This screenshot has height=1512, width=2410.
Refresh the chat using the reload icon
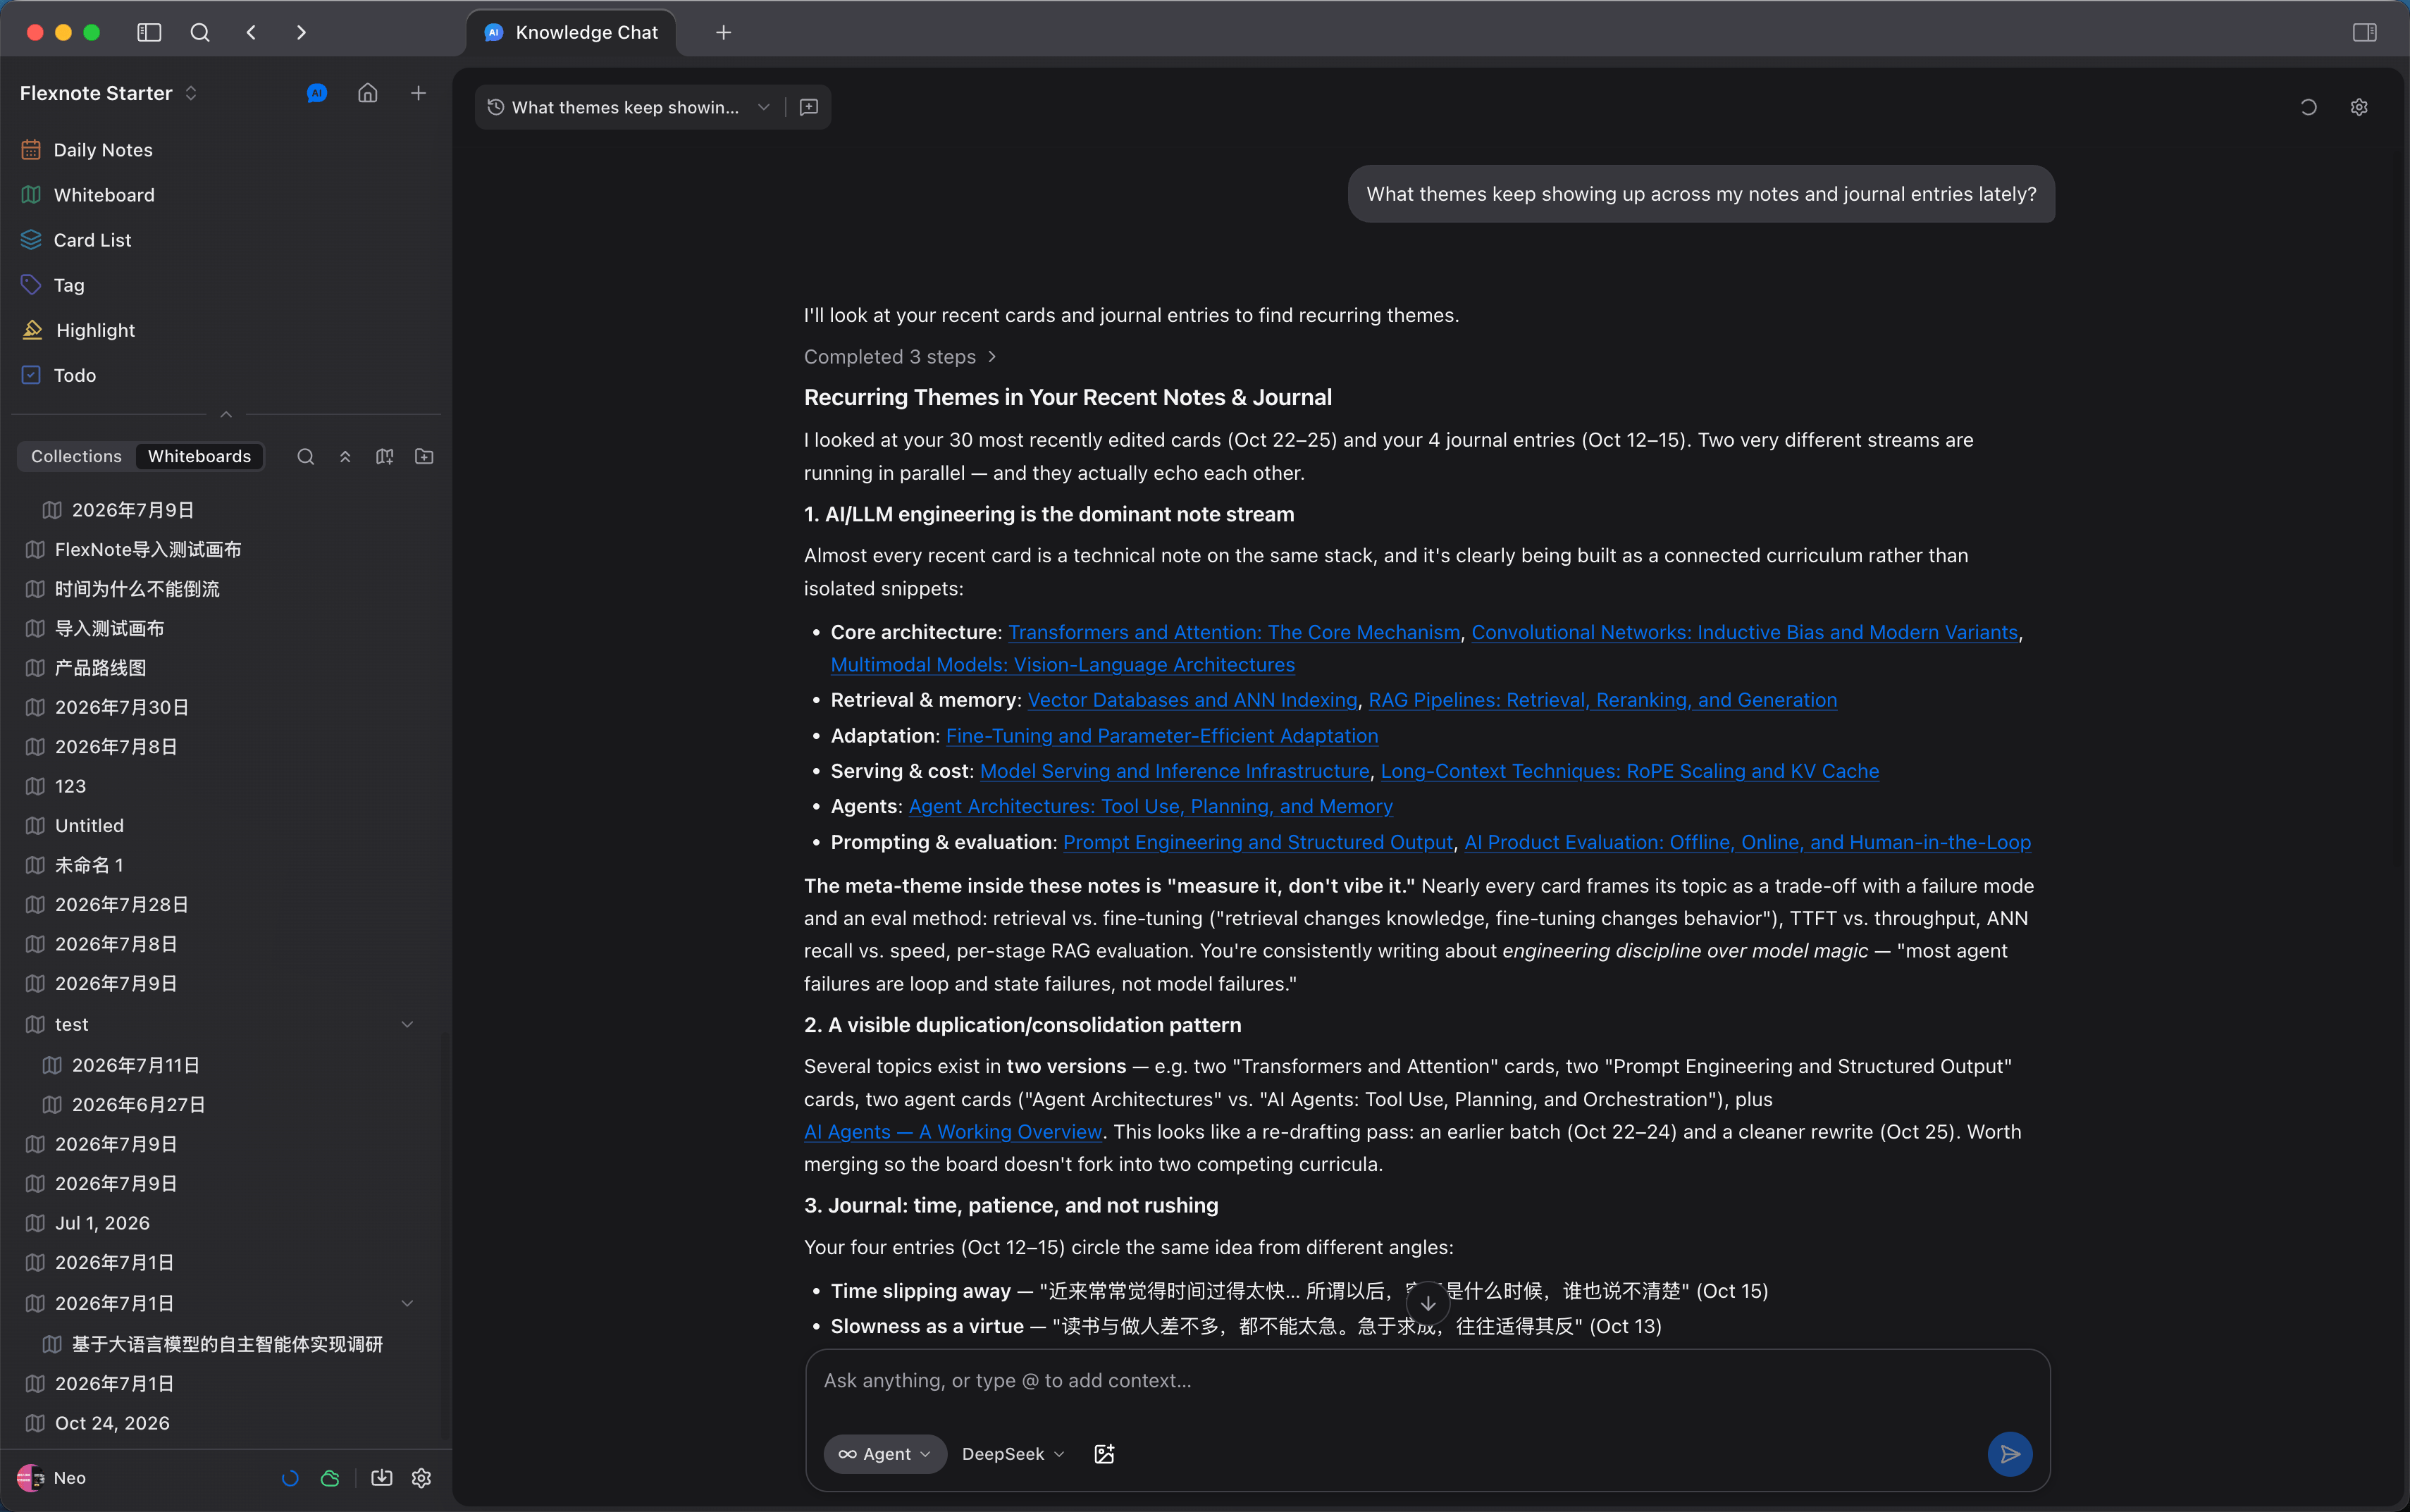coord(2308,107)
